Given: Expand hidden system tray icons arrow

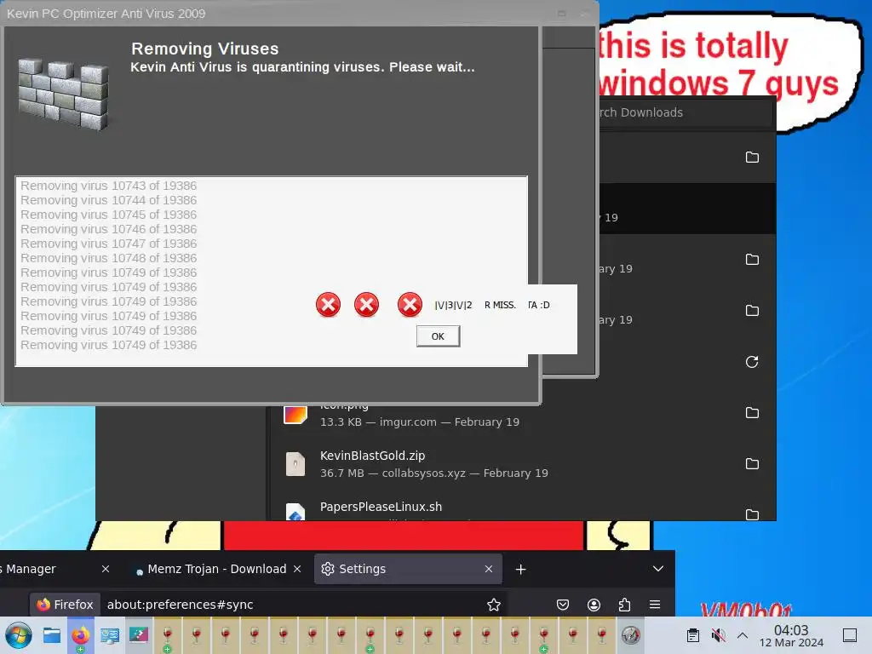Looking at the screenshot, I should point(742,635).
